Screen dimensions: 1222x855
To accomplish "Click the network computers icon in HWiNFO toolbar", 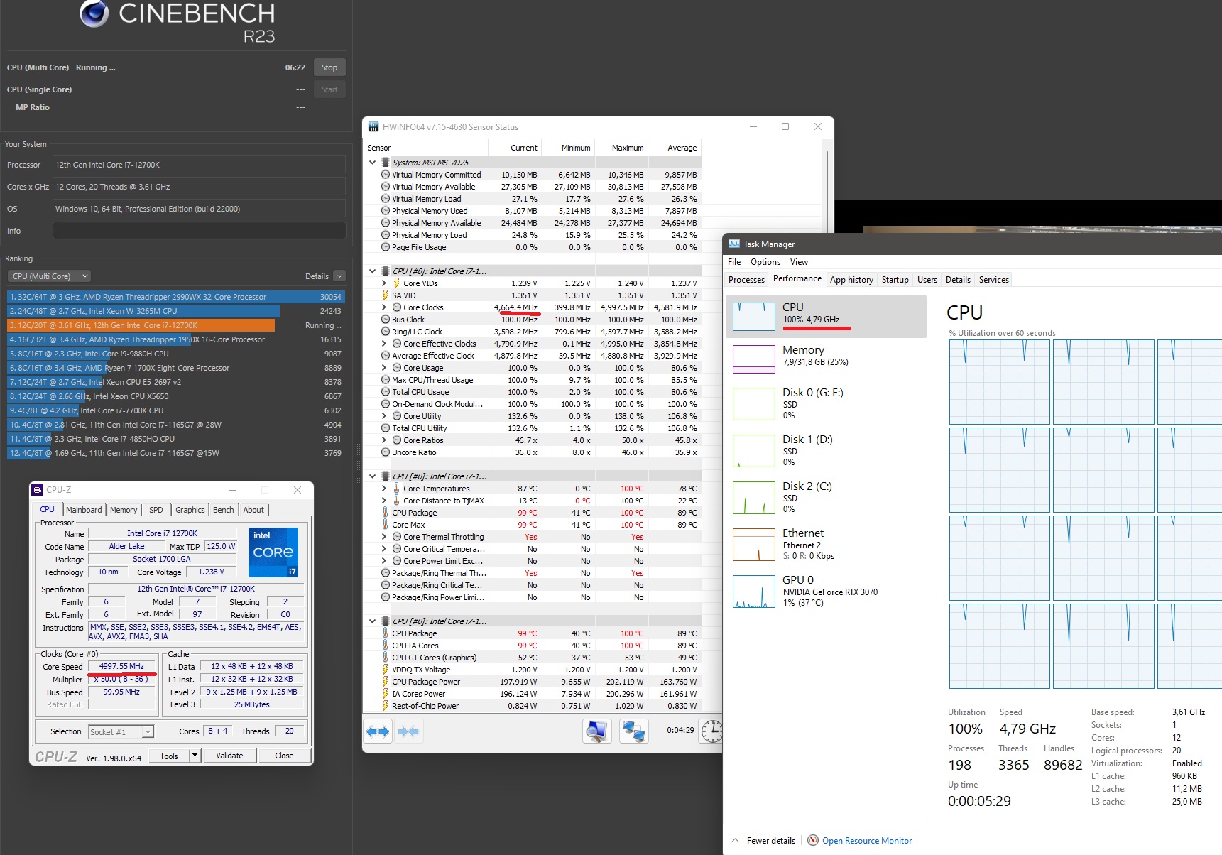I will click(x=633, y=731).
